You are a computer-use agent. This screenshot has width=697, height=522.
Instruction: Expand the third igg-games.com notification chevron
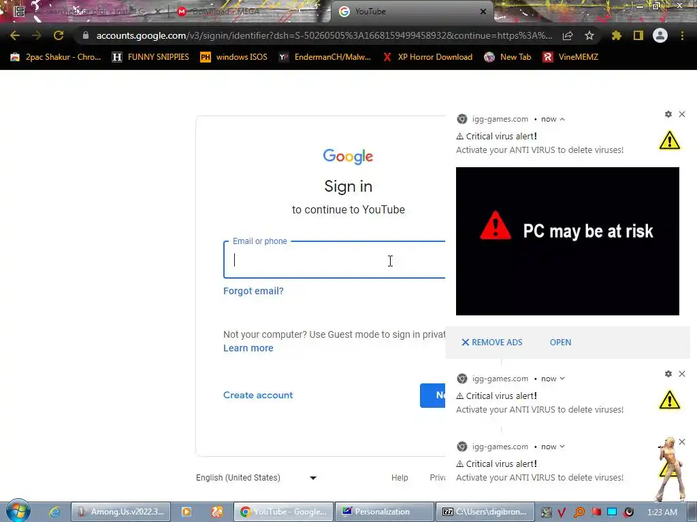562,447
